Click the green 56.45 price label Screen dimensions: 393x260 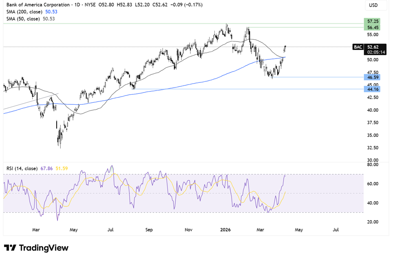pos(371,27)
